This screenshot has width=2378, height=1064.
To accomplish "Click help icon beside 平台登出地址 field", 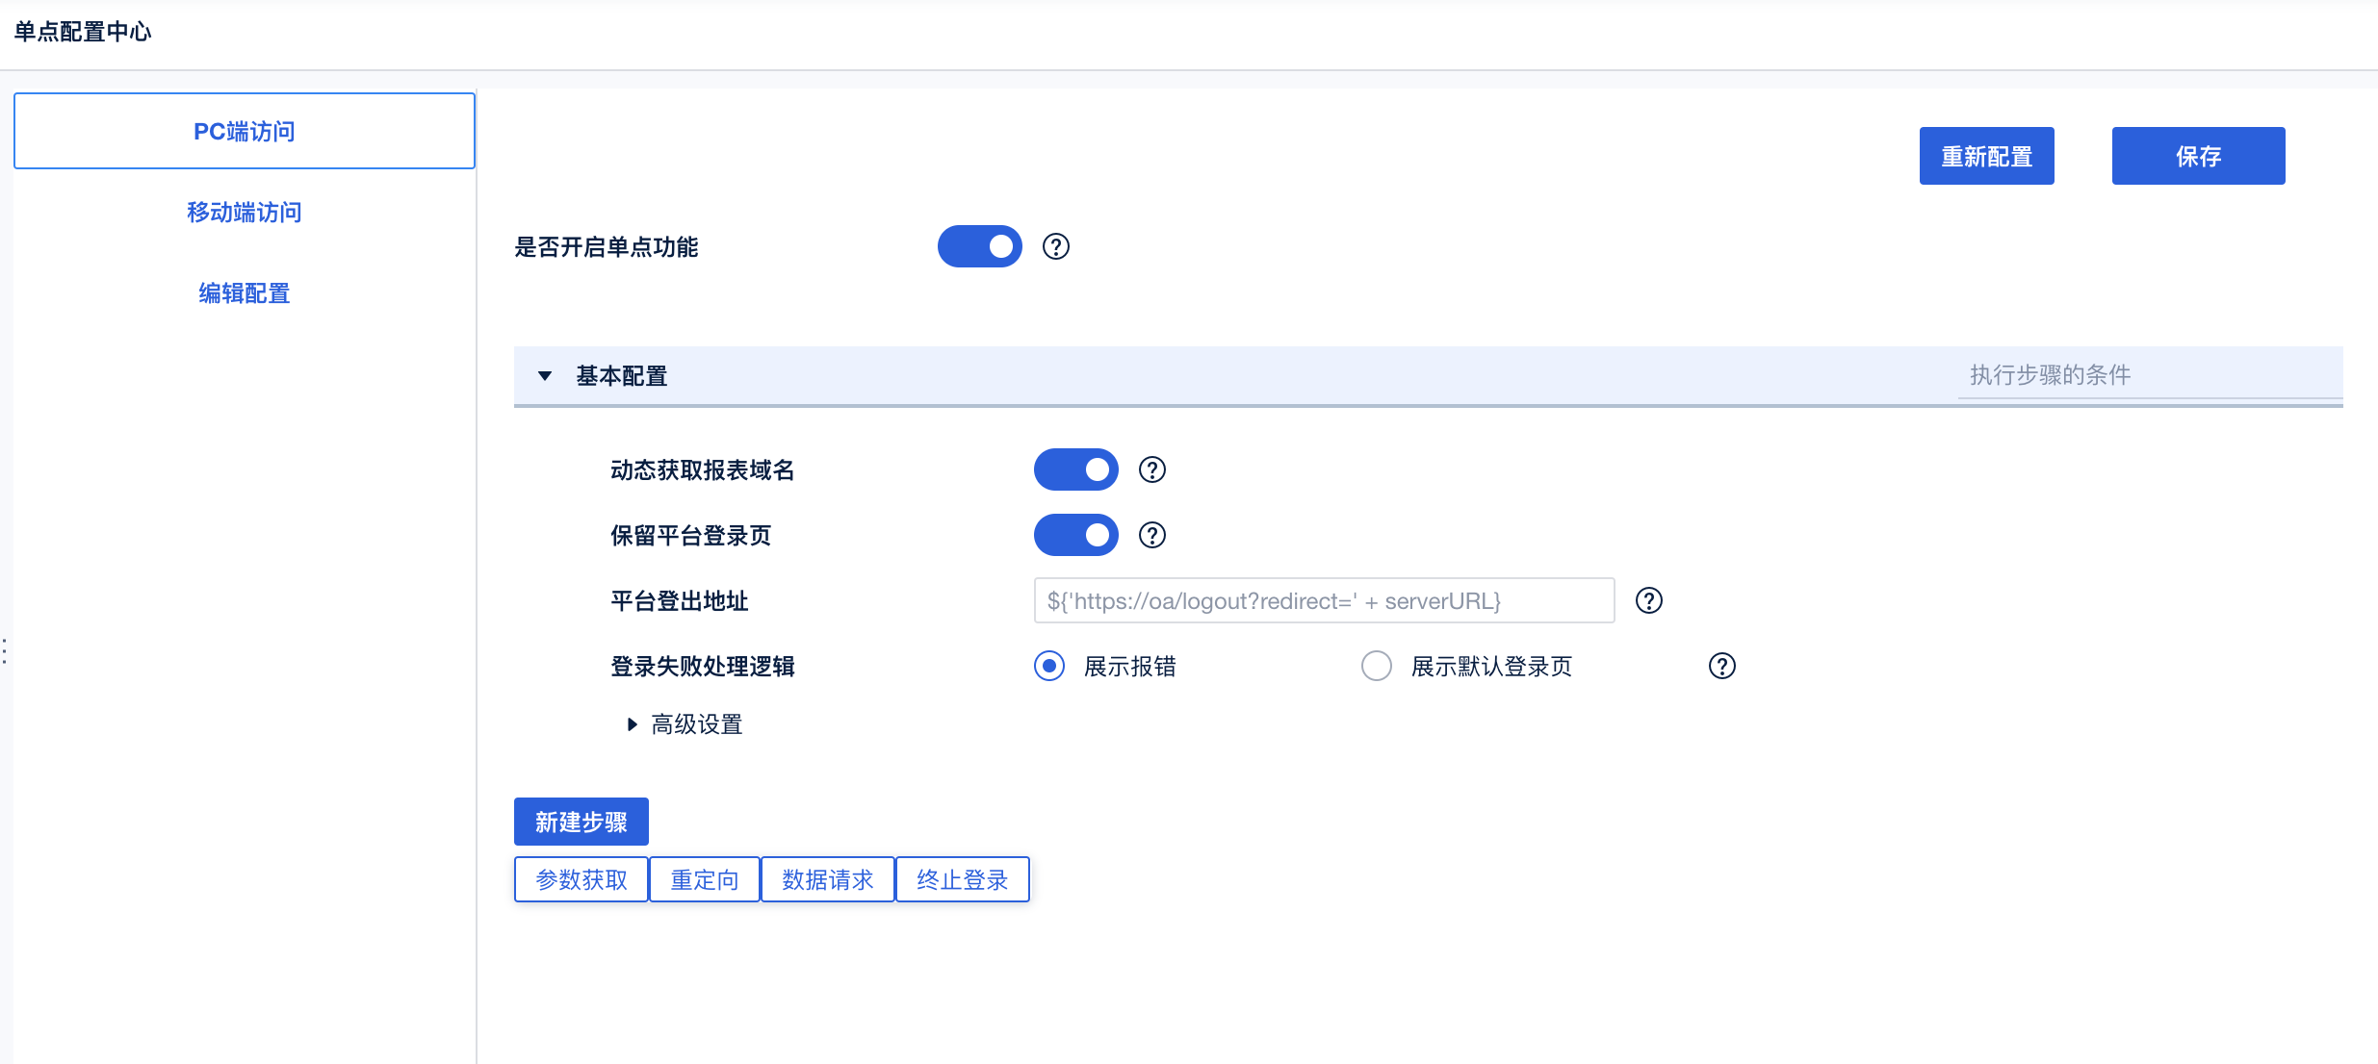I will pos(1648,600).
